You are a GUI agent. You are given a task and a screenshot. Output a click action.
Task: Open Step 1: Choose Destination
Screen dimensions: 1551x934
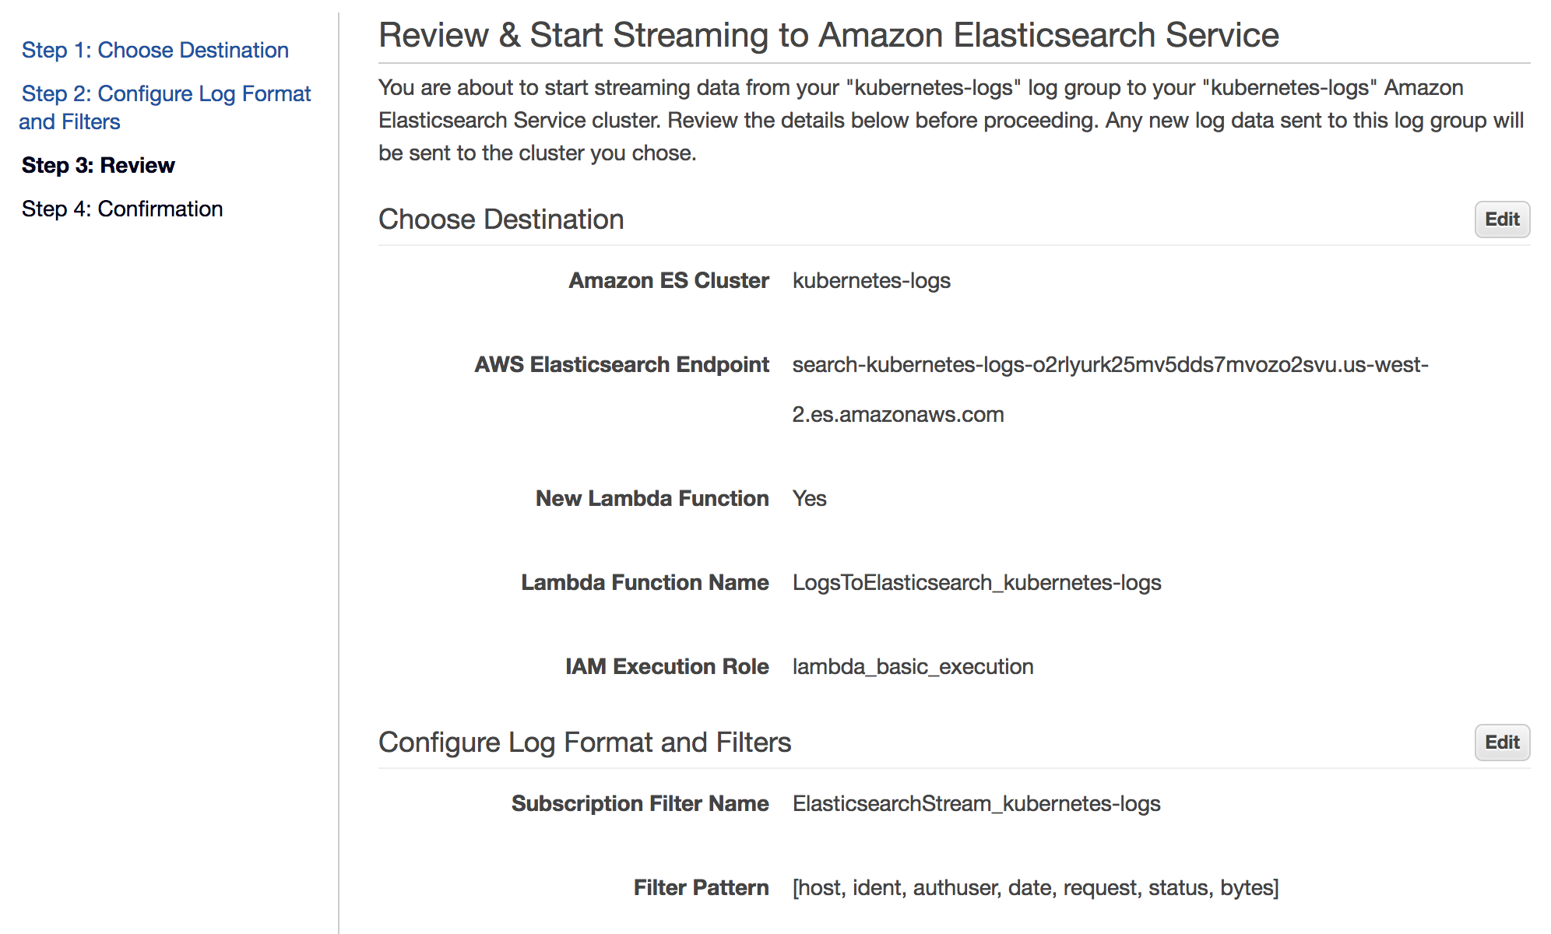pyautogui.click(x=155, y=50)
